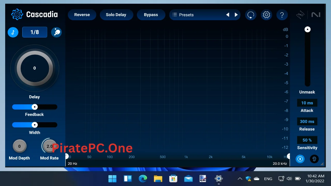Enable the Reverse button

click(x=82, y=15)
